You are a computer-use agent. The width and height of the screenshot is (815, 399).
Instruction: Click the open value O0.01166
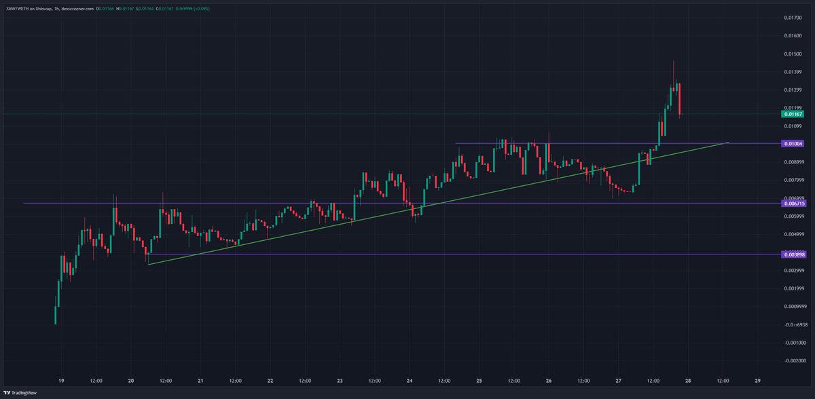(105, 9)
